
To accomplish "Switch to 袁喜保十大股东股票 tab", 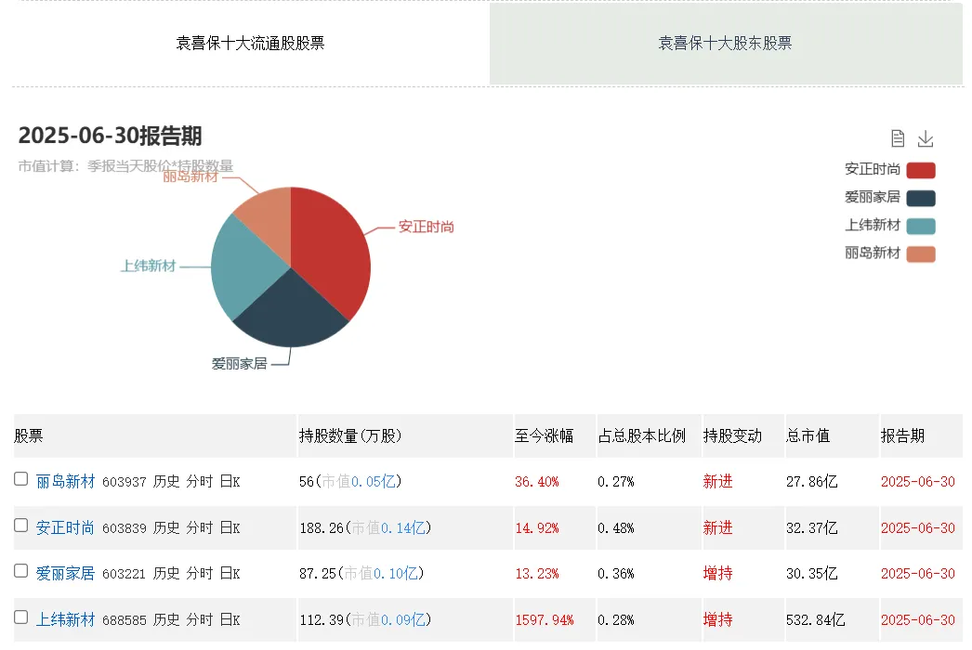I will 725,44.
